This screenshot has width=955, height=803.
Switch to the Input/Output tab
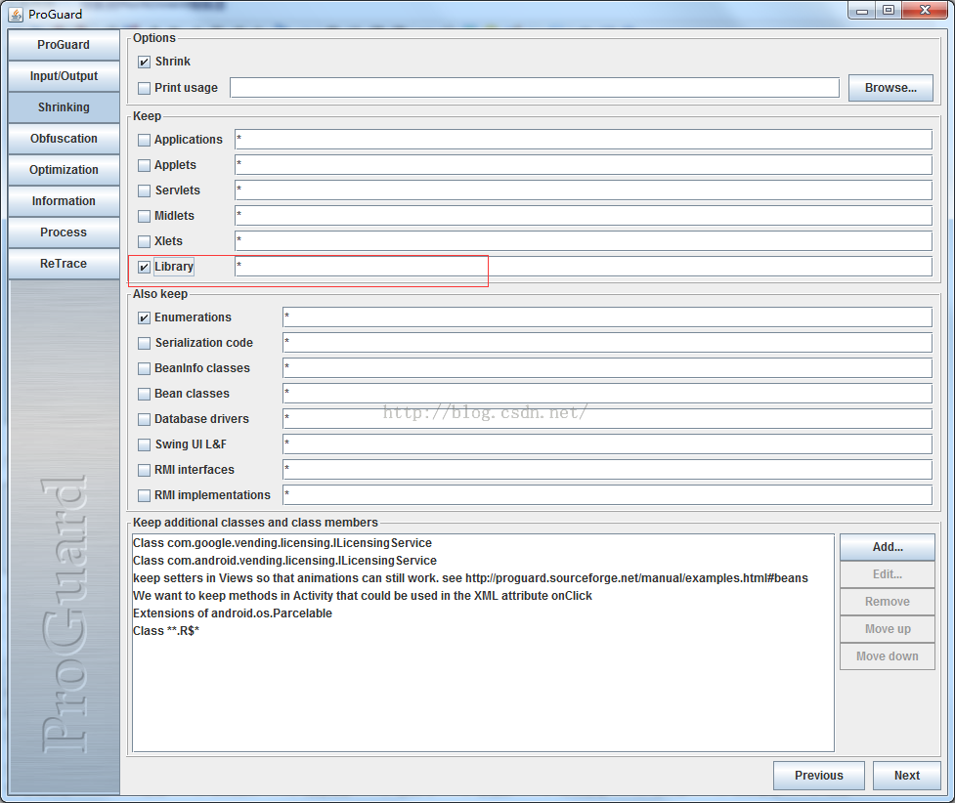coord(64,76)
